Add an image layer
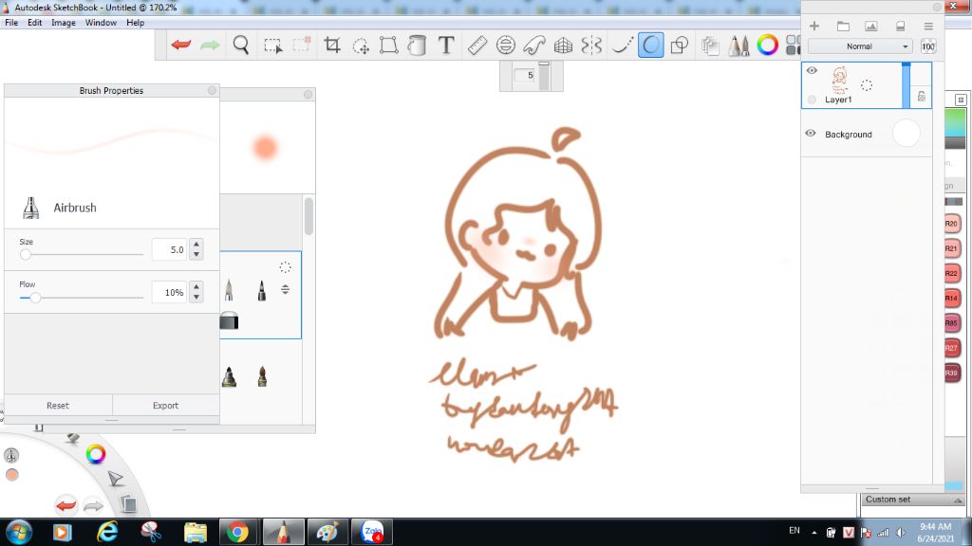This screenshot has width=972, height=546. coord(871,26)
